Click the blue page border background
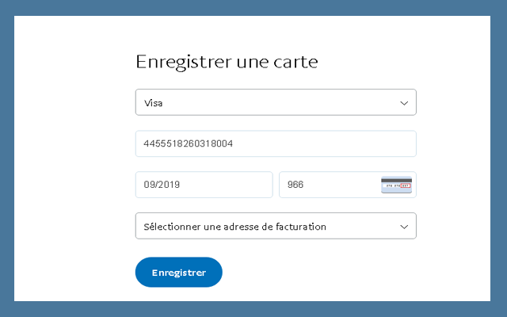This screenshot has height=317, width=507. click(x=6, y=158)
